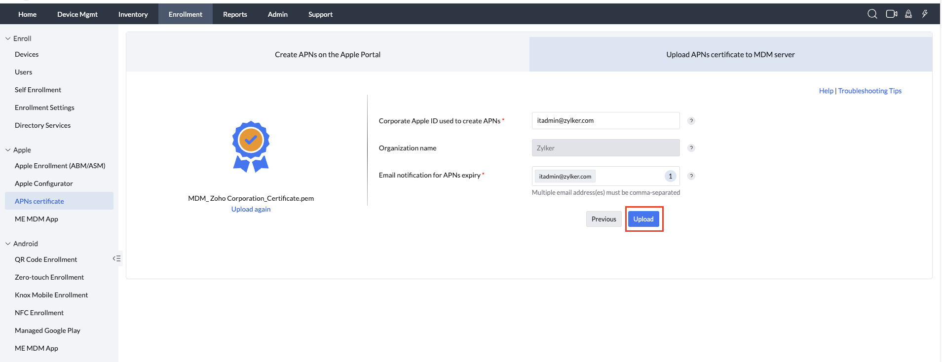Viewport: 942px width, 362px height.
Task: Open the video camera icon in header
Action: [891, 14]
